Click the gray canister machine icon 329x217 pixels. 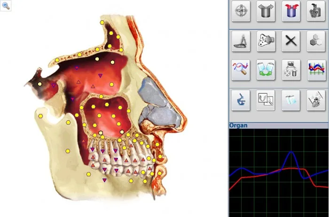pos(316,11)
